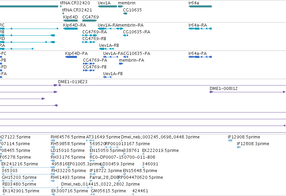Click the membrin-PA feature

[x=121, y=64]
